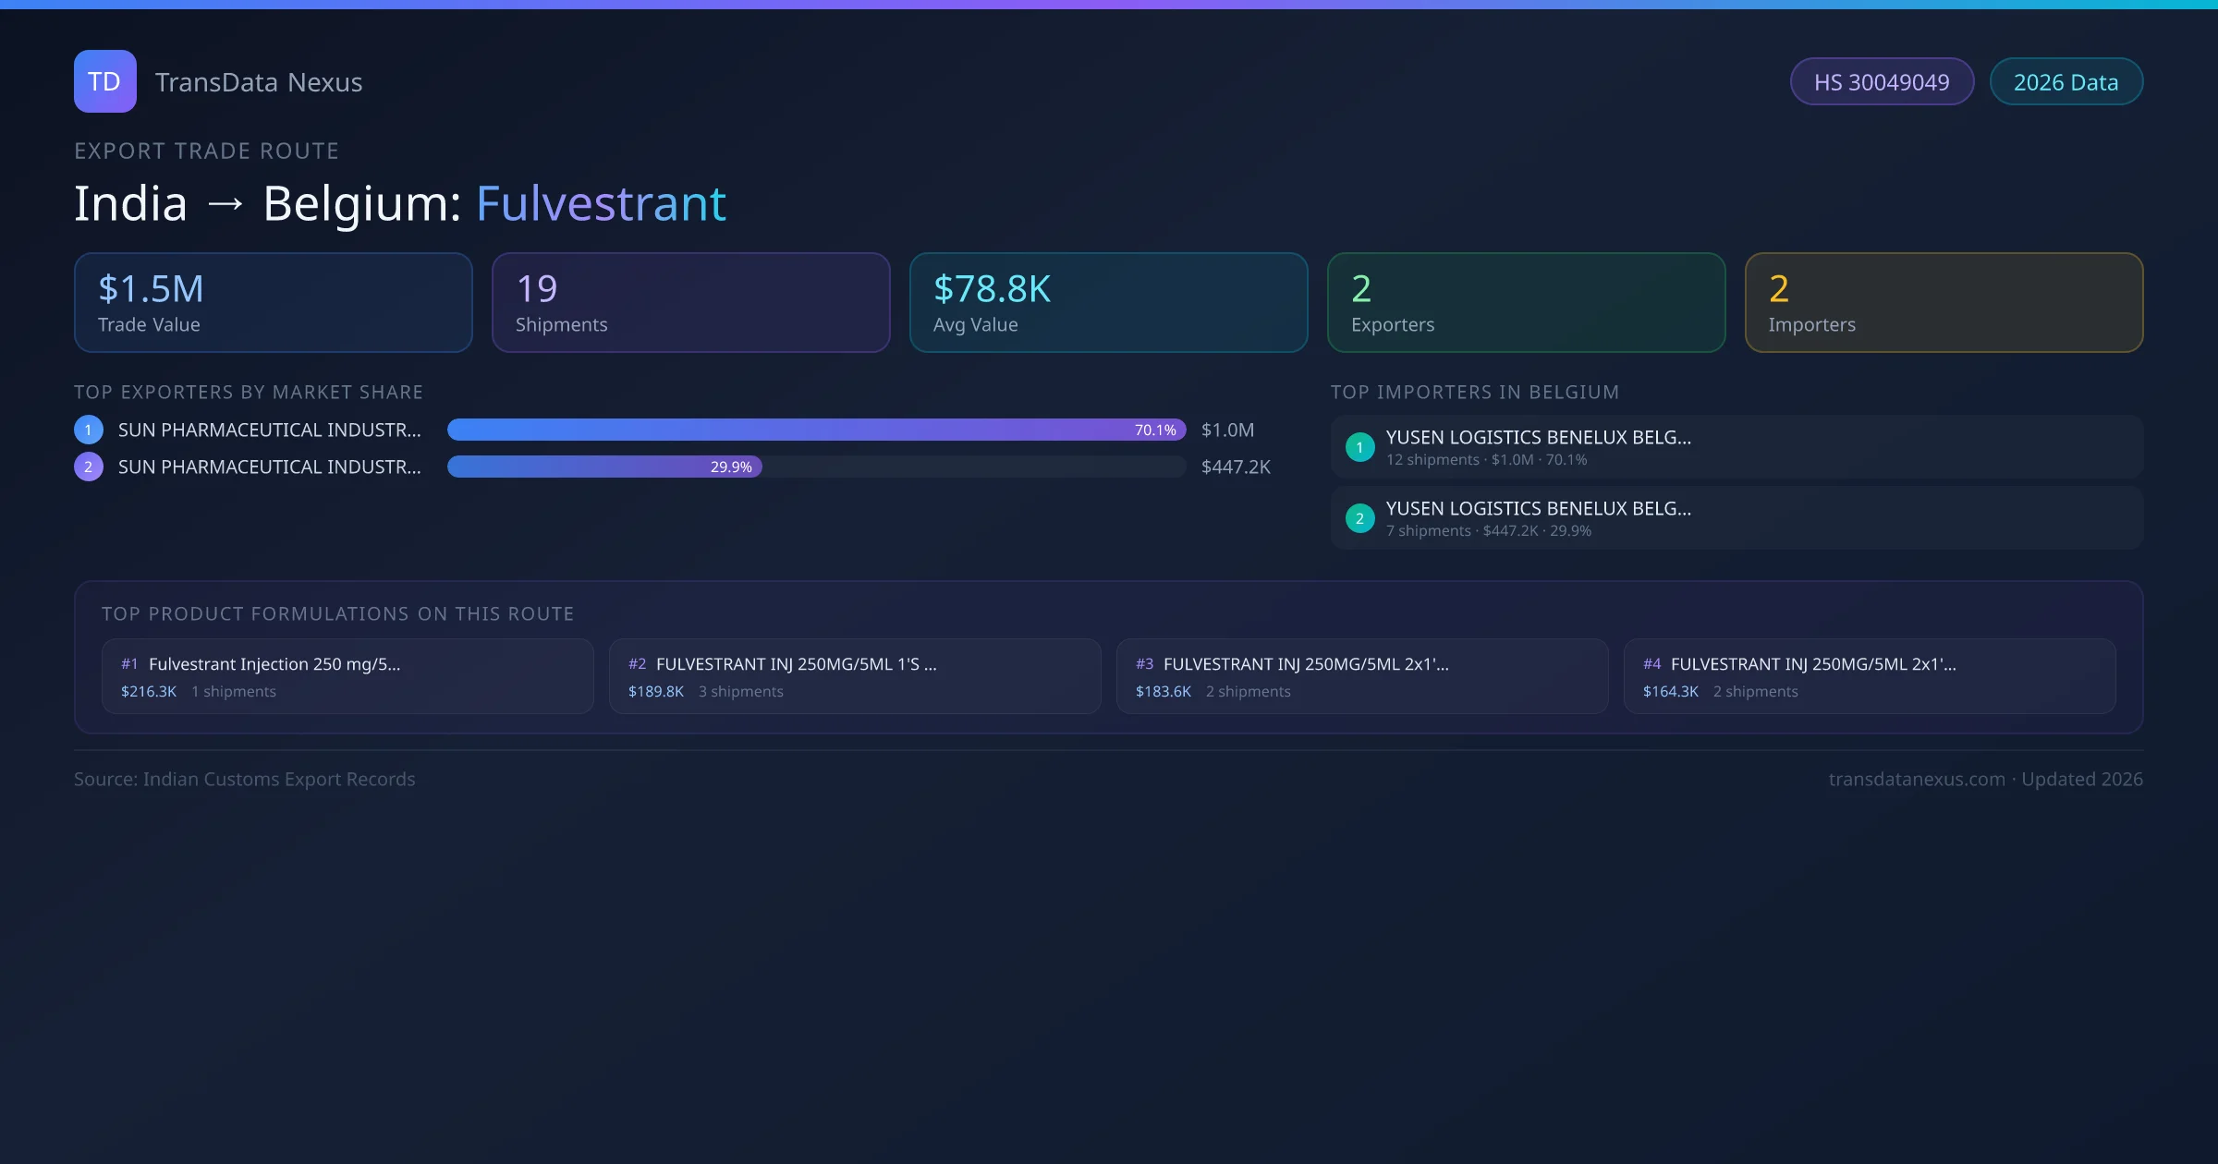Select the 19 Shipments card
The image size is (2218, 1164).
690,303
